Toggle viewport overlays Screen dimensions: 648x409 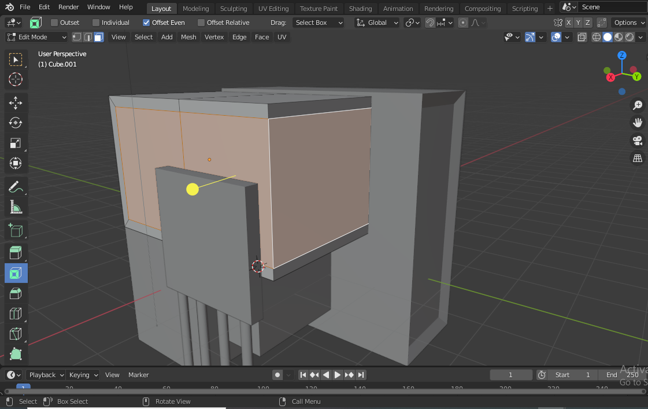coord(556,37)
